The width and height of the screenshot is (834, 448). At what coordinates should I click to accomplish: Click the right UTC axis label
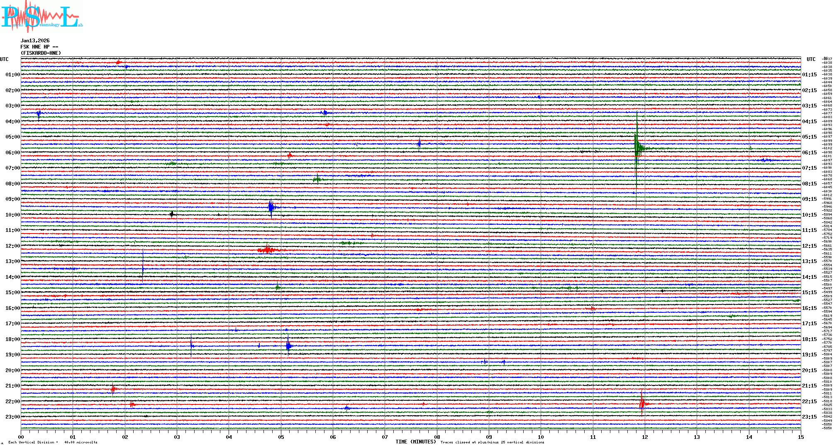click(811, 59)
